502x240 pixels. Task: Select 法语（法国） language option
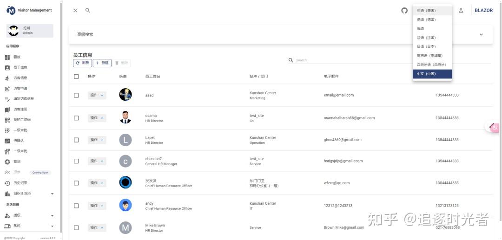click(x=432, y=38)
